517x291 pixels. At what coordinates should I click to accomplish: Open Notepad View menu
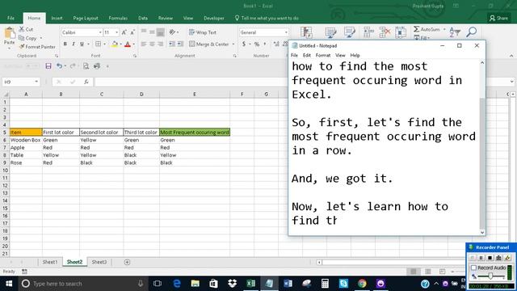(340, 56)
